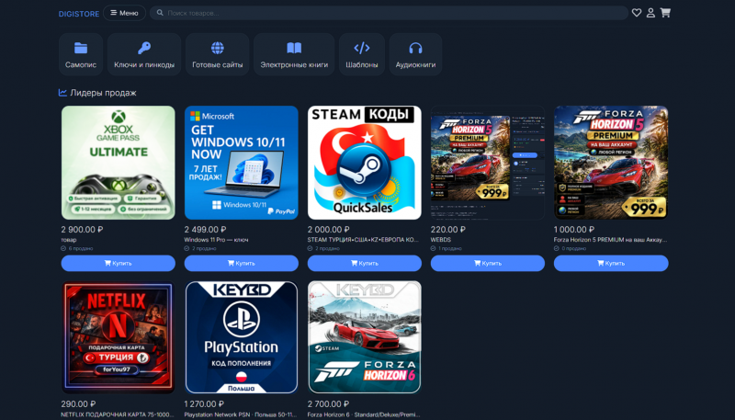735x420 pixels.
Task: Click Купить under Windows 11 Pro key
Action: point(242,263)
